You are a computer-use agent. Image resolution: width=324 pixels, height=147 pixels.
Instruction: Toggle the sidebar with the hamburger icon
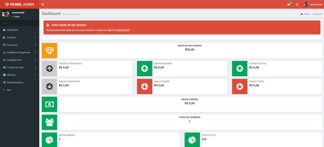point(43,5)
